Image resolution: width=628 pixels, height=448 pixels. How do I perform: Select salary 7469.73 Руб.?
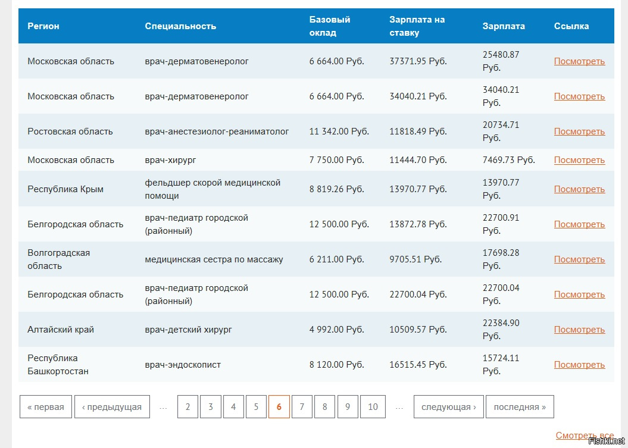508,160
